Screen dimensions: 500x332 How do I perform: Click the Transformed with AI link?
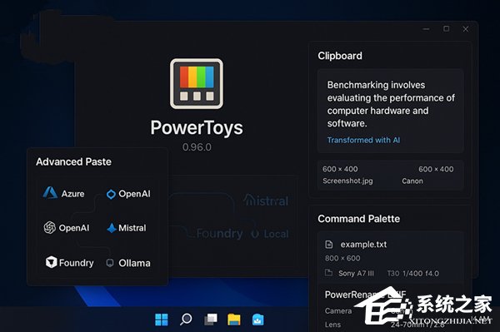[363, 140]
